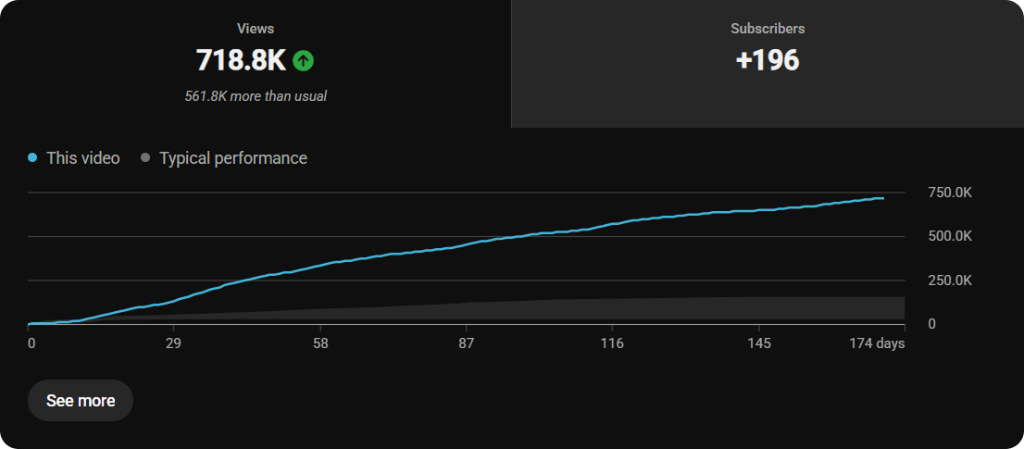This screenshot has height=449, width=1024.
Task: Click the 718.8K views value
Action: click(x=241, y=61)
